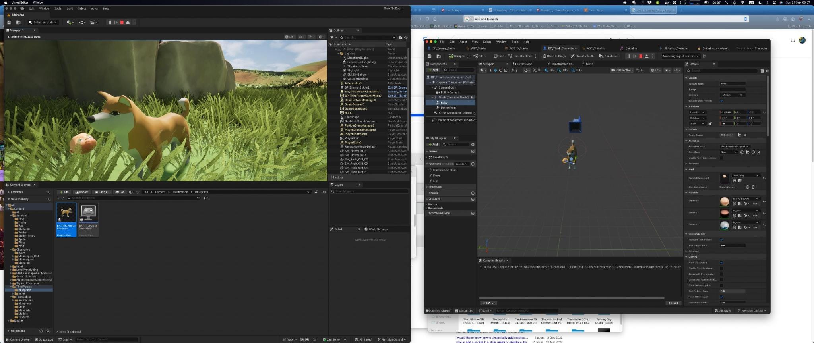Toggle Start with Tick Enabled checkbox
The width and height of the screenshot is (814, 343).
pyautogui.click(x=721, y=240)
